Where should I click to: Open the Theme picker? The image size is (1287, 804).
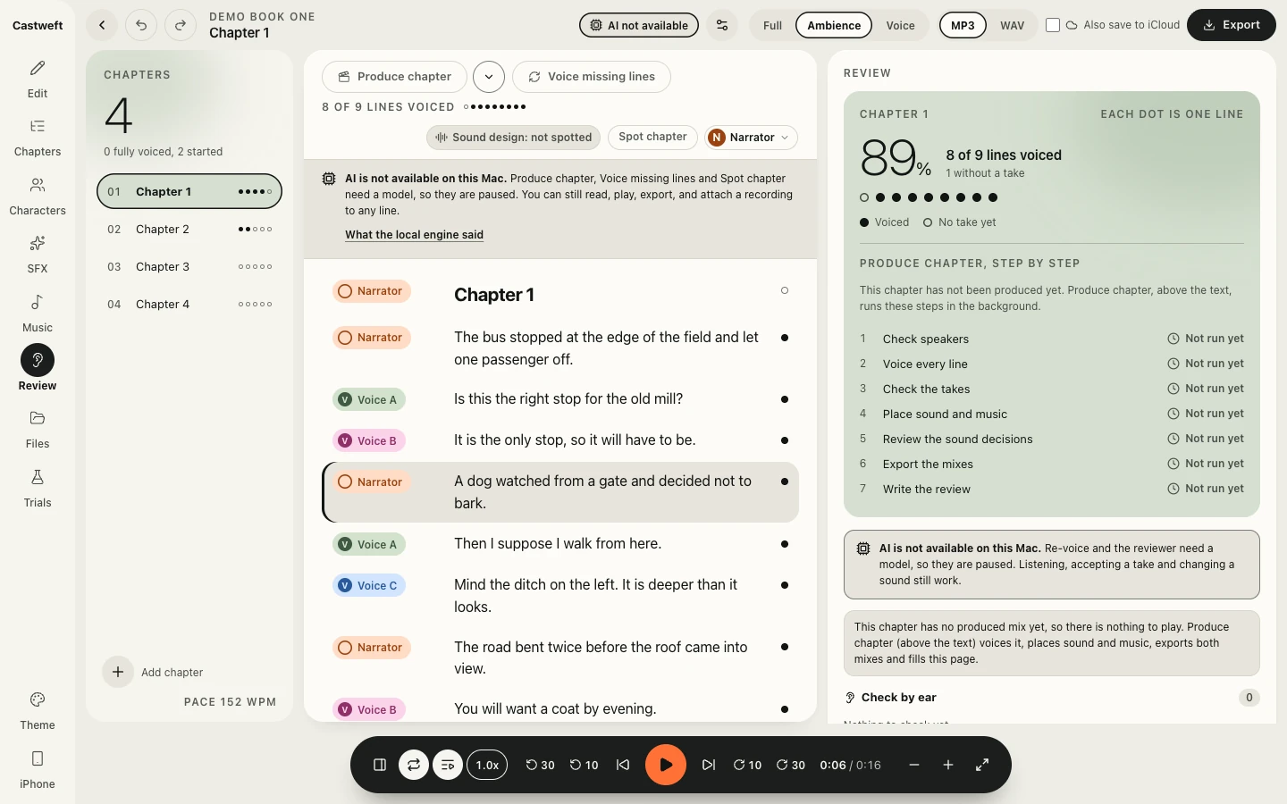(38, 711)
